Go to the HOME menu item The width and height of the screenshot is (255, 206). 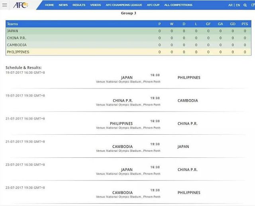[49, 5]
